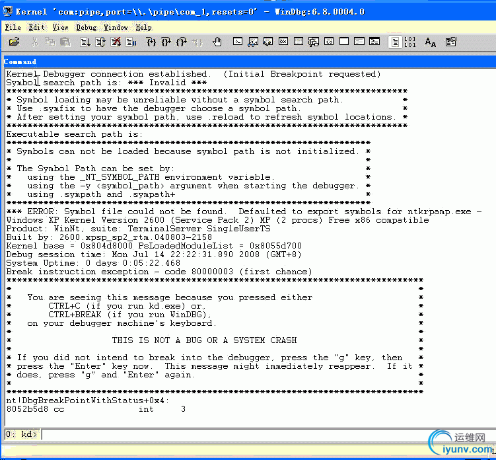Screen dimensions: 496x460
Task: Open the Locals window icon
Action: point(268,42)
